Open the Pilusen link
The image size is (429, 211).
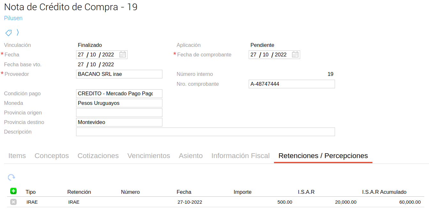(x=13, y=18)
